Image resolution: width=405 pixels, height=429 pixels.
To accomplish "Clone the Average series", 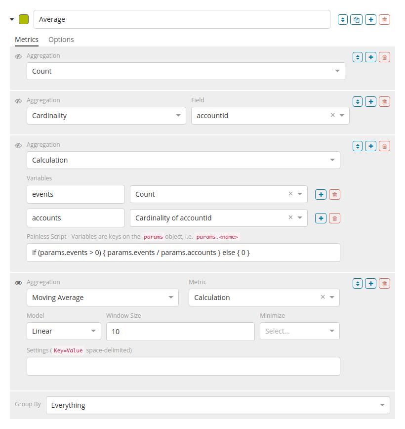I will click(x=357, y=20).
